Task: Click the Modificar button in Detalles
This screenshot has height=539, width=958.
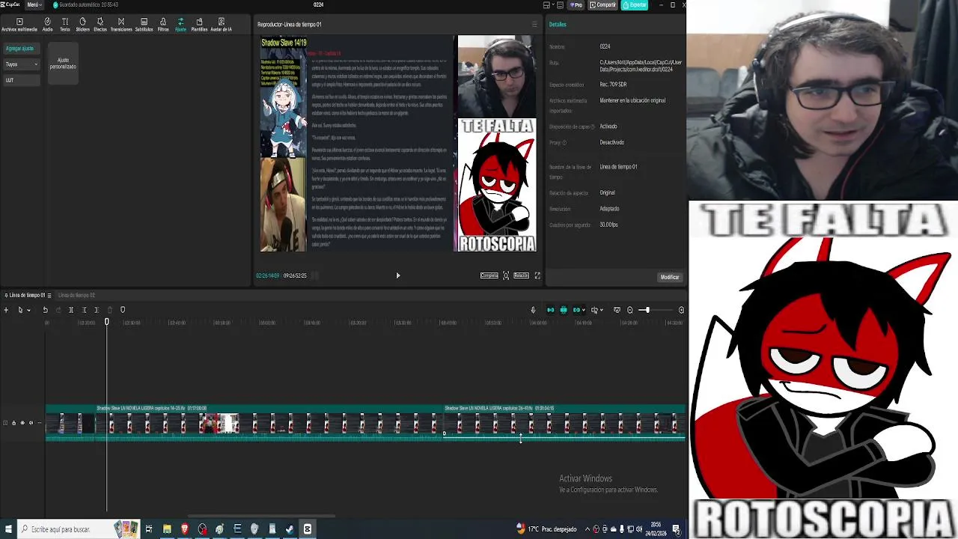Action: click(670, 277)
